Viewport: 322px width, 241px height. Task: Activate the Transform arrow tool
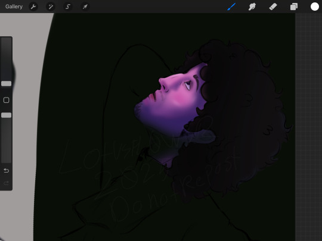click(85, 7)
